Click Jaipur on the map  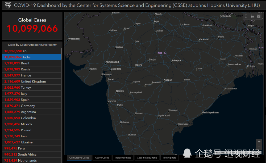coord(138,24)
